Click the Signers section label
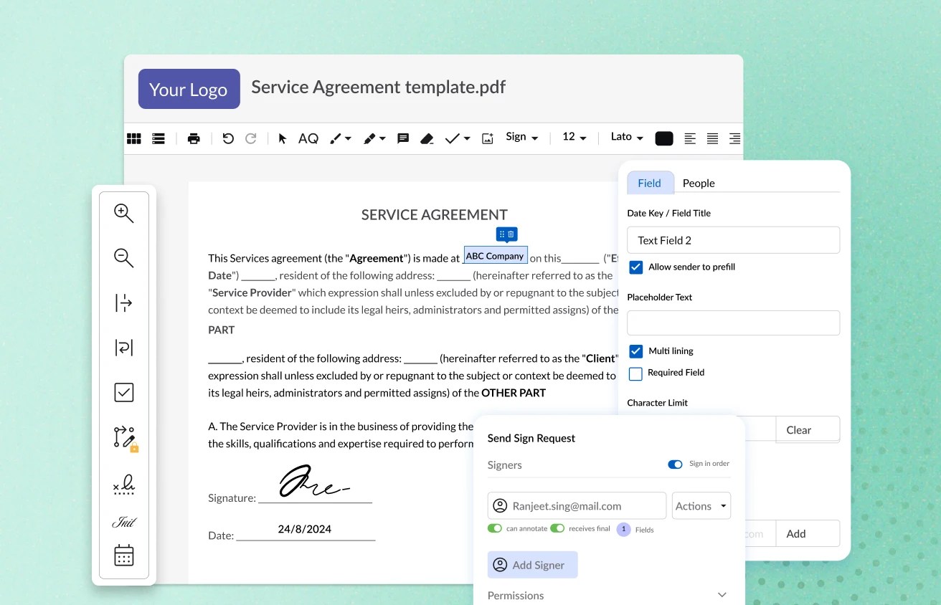 click(505, 465)
